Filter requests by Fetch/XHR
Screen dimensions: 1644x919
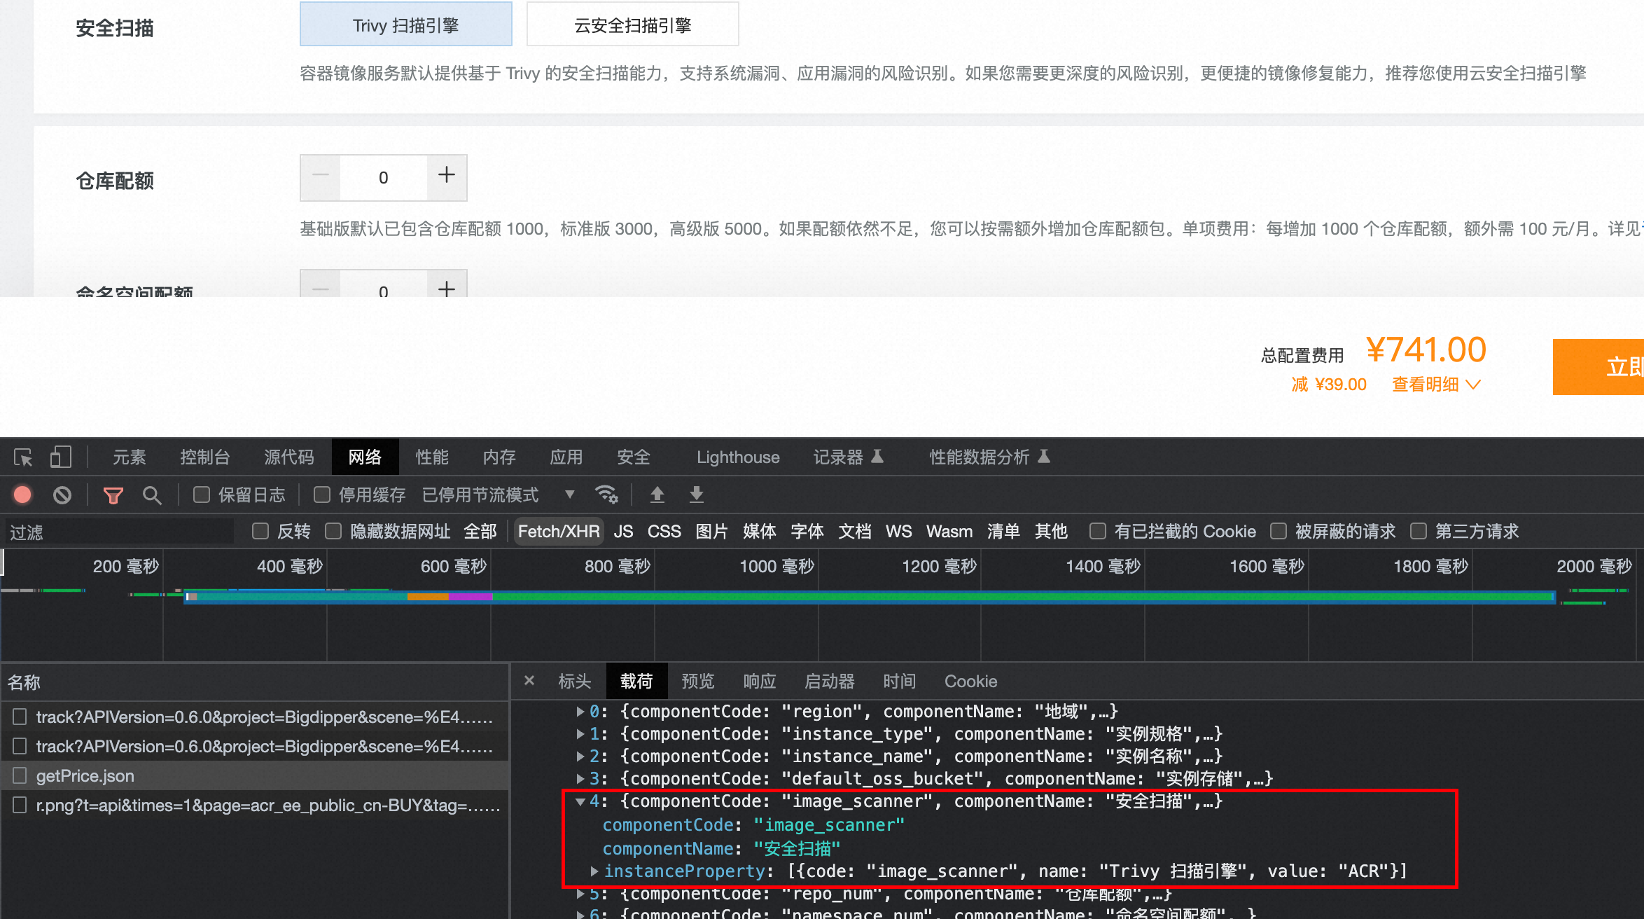(559, 531)
